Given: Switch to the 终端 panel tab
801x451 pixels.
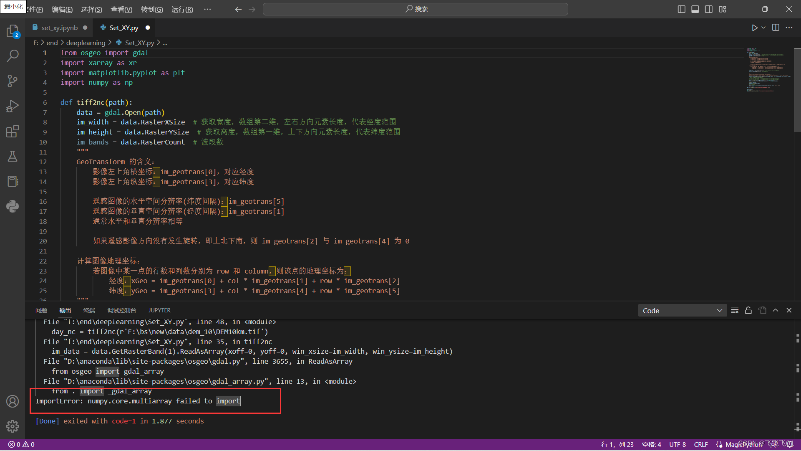Looking at the screenshot, I should 89,310.
